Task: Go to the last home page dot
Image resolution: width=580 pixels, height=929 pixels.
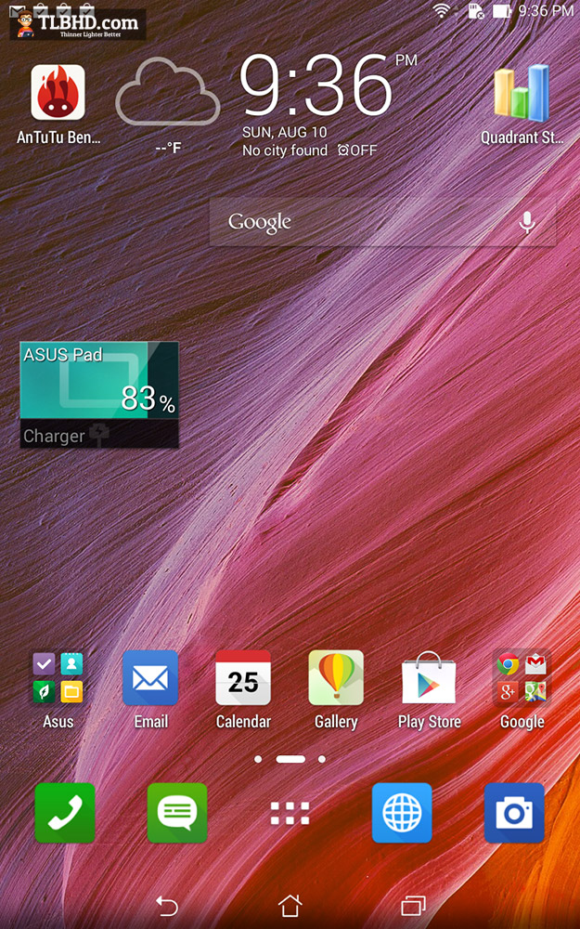Action: click(x=322, y=759)
